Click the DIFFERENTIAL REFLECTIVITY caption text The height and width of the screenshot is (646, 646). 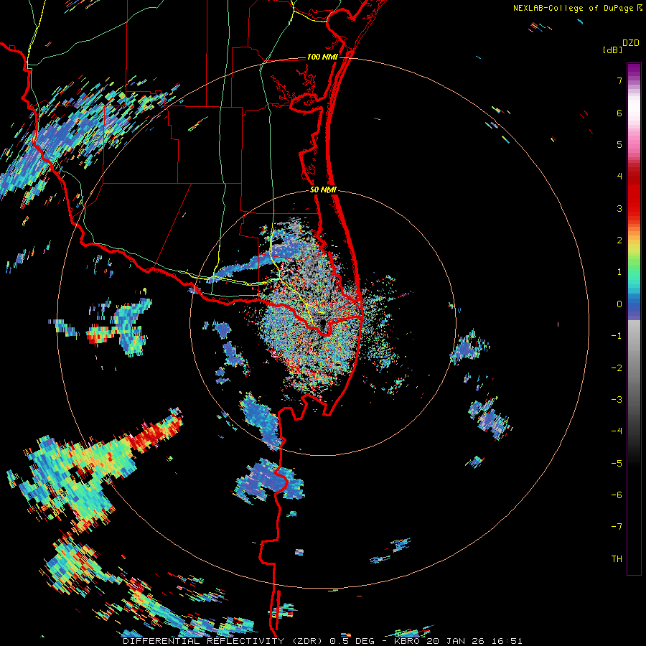tap(203, 641)
